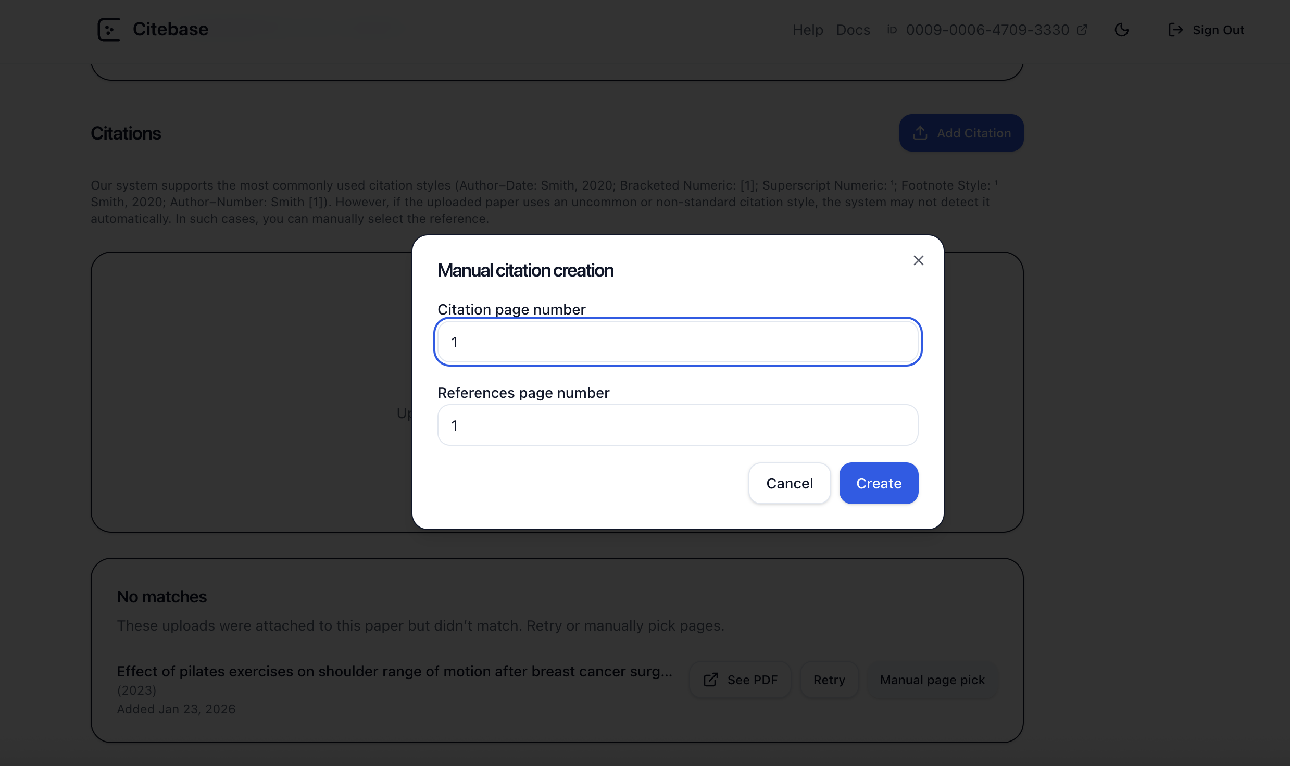
Task: Click the Citebase brand name
Action: [x=170, y=30]
